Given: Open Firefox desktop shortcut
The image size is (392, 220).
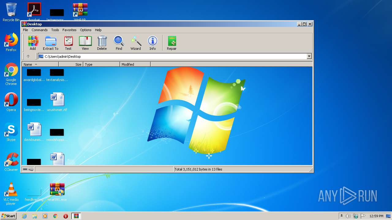Looking at the screenshot, I should tap(11, 42).
